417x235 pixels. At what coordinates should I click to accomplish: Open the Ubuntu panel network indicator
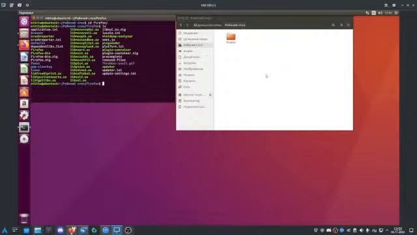(x=367, y=13)
